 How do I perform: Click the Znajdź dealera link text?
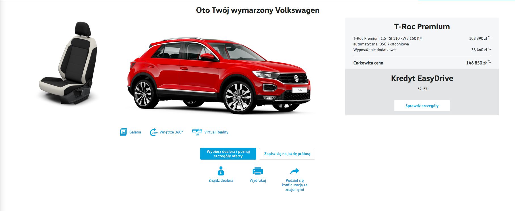221,180
